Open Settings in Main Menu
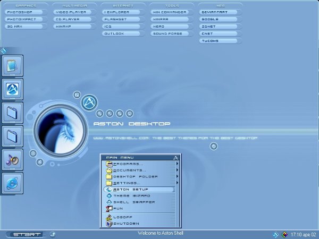319x239 pixels. pos(140,183)
